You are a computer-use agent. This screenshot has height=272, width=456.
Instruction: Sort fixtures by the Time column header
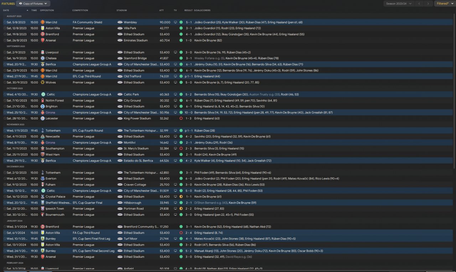tap(34, 10)
